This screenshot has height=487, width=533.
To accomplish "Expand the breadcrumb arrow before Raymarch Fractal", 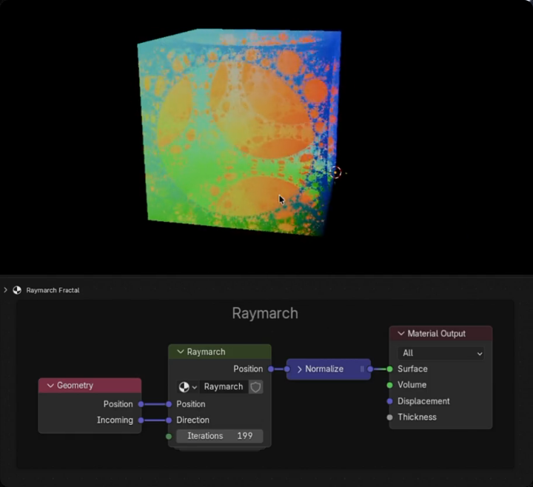I will click(6, 290).
